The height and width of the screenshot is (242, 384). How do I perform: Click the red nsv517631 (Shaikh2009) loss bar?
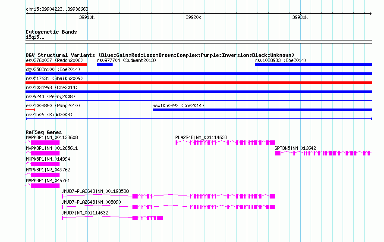pyautogui.click(x=198, y=83)
